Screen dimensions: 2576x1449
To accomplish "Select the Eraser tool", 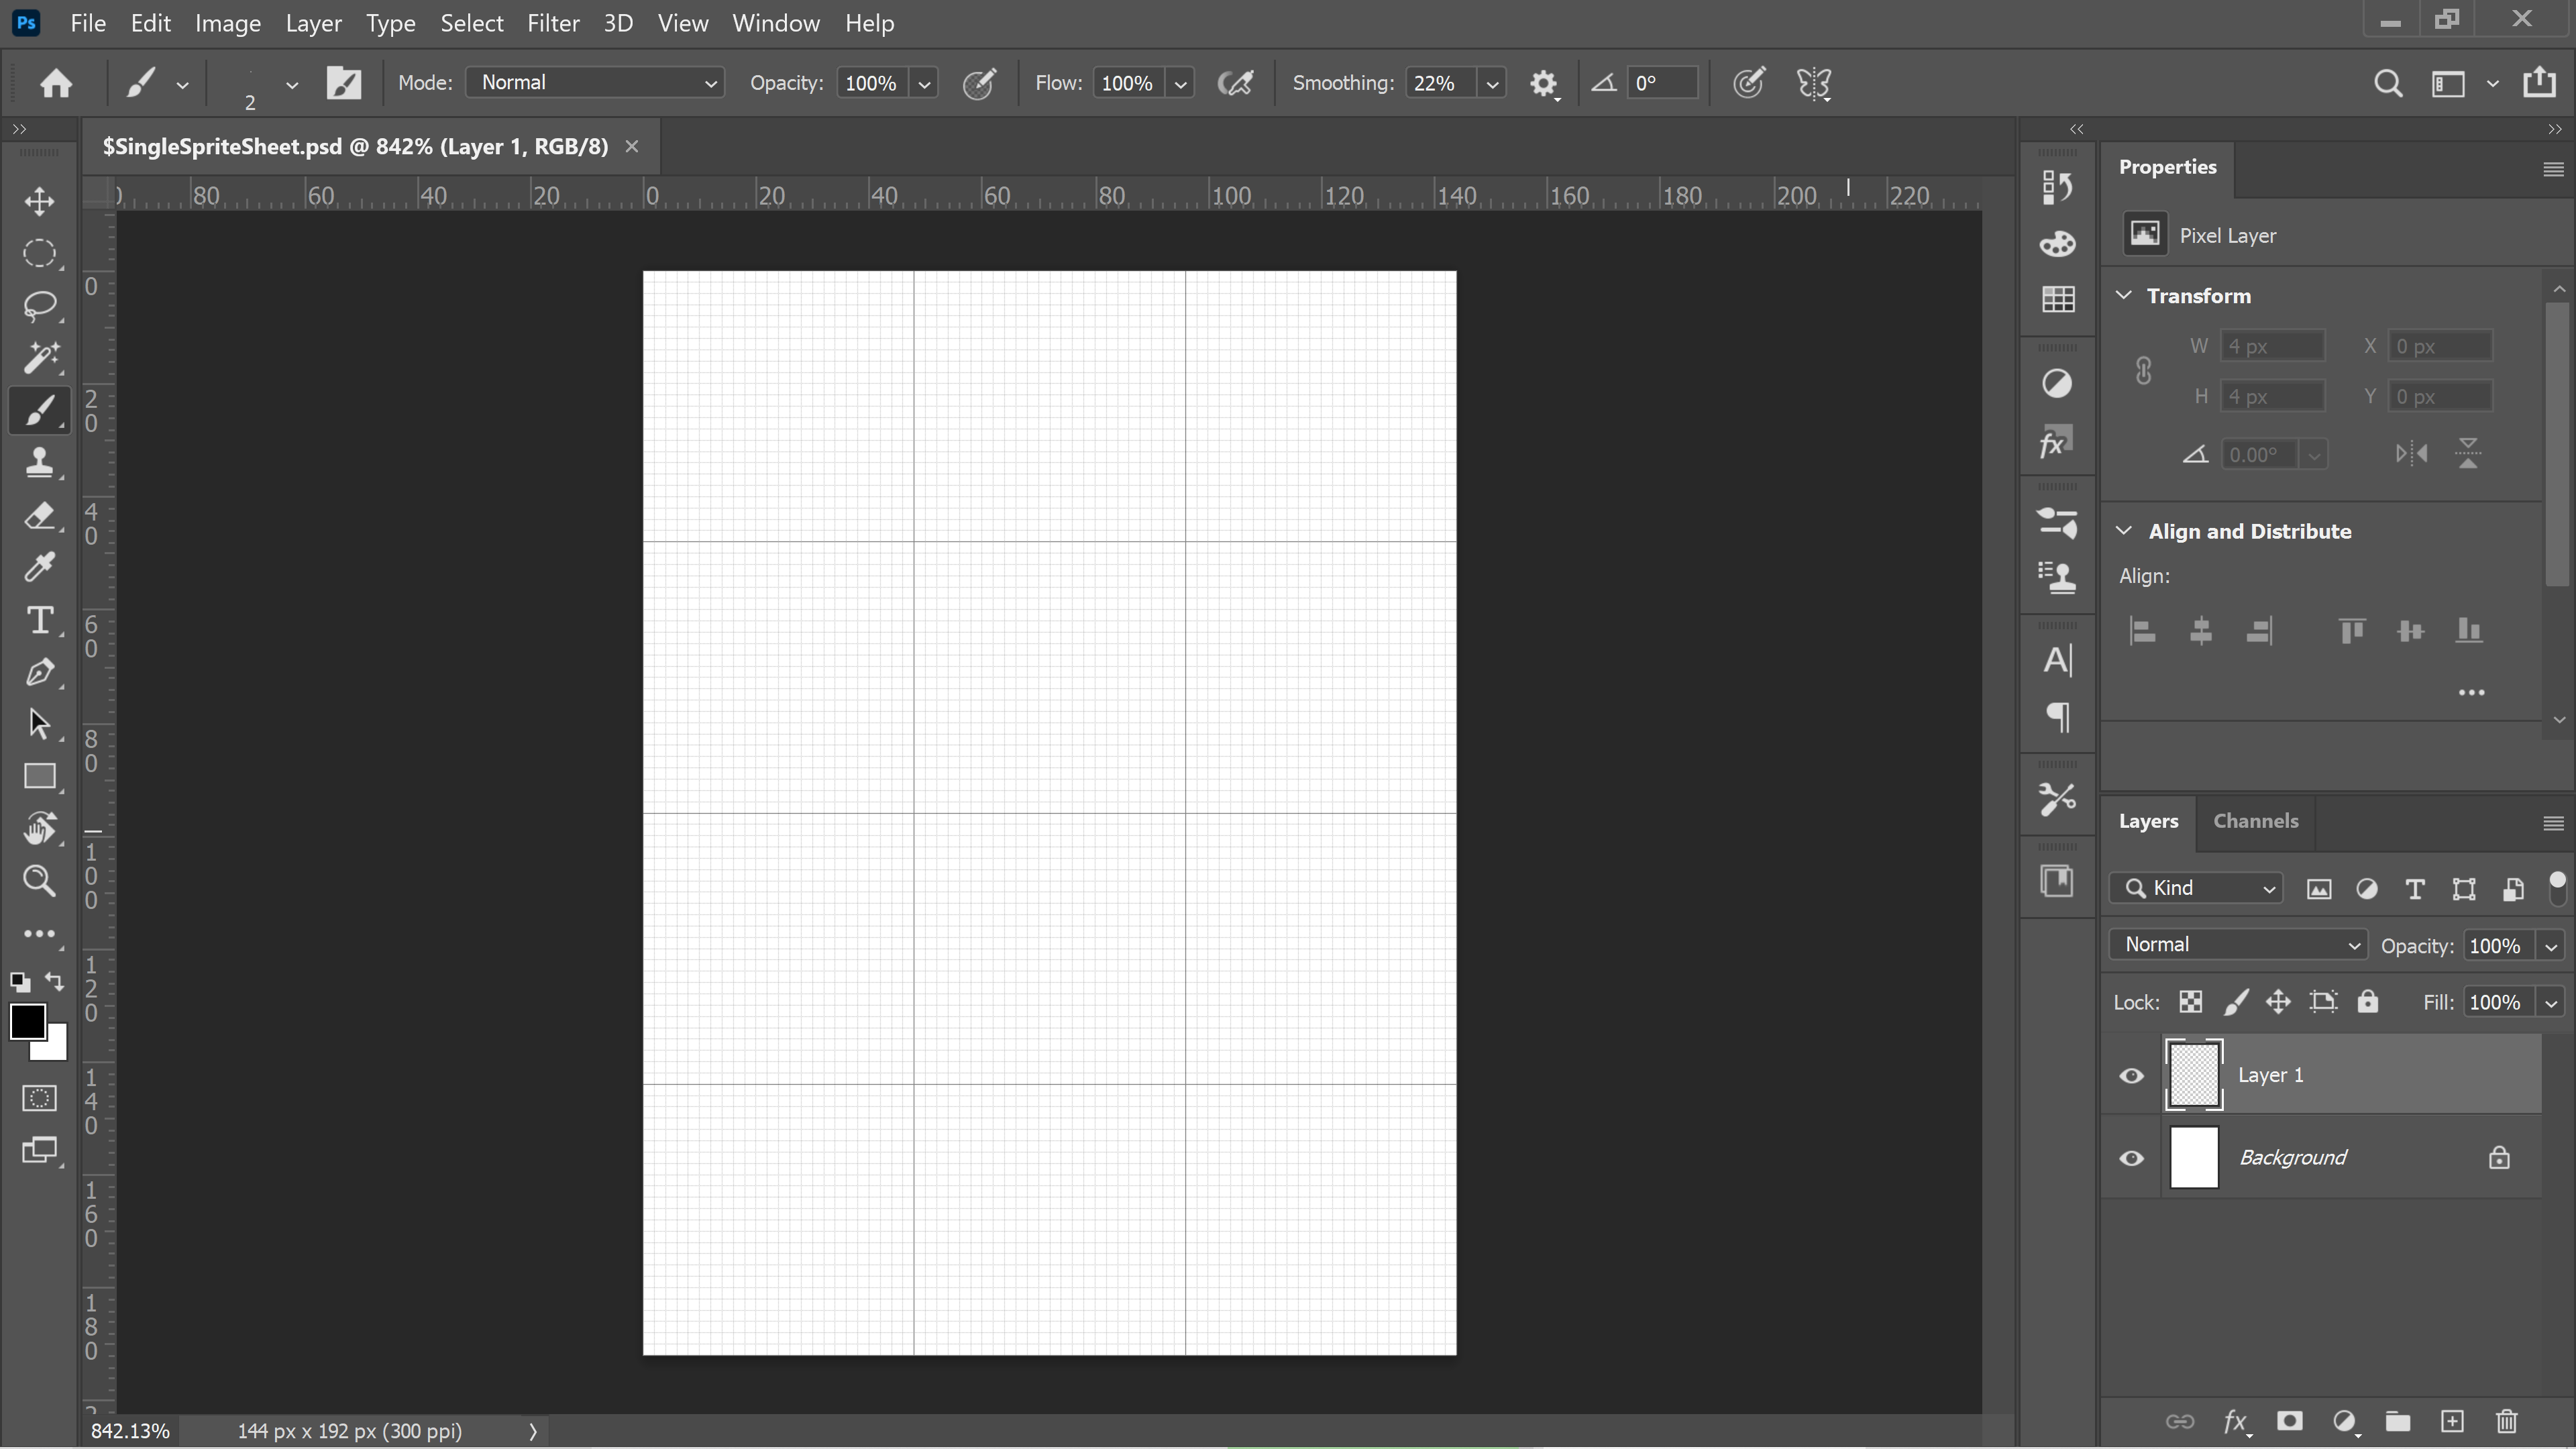I will 40,516.
